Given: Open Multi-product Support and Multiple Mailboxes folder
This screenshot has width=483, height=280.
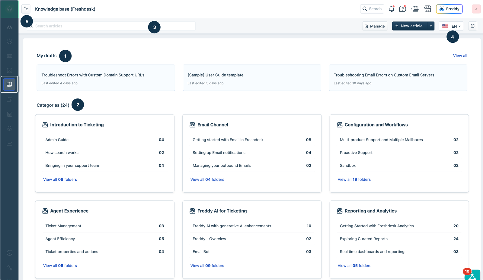Looking at the screenshot, I should coord(399,140).
